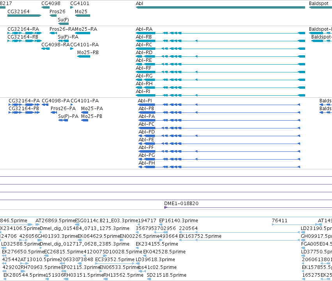Select the CG4101 gene label

click(80, 4)
